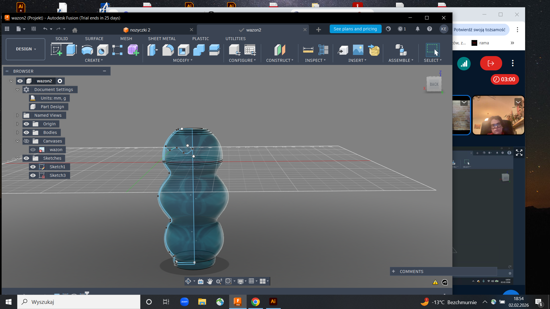Select the Create Sketch tool
This screenshot has width=550, height=309.
56,50
